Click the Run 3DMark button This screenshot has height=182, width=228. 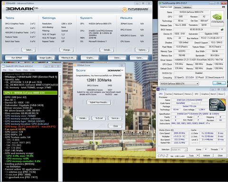pyautogui.click(x=17, y=58)
